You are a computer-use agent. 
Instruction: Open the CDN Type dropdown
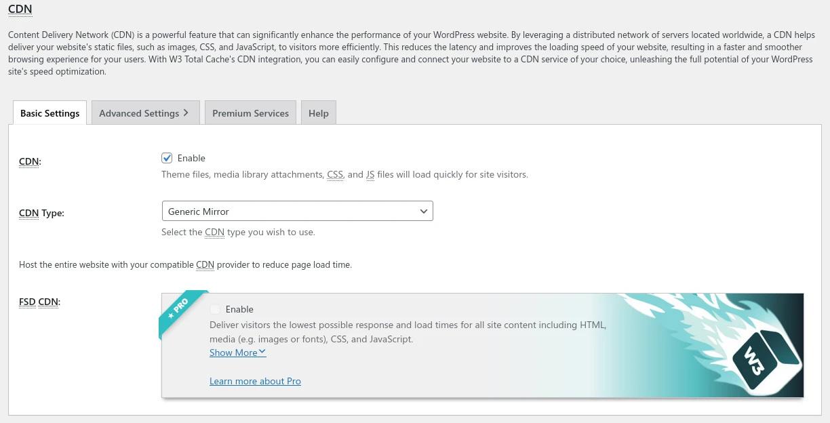(x=297, y=211)
